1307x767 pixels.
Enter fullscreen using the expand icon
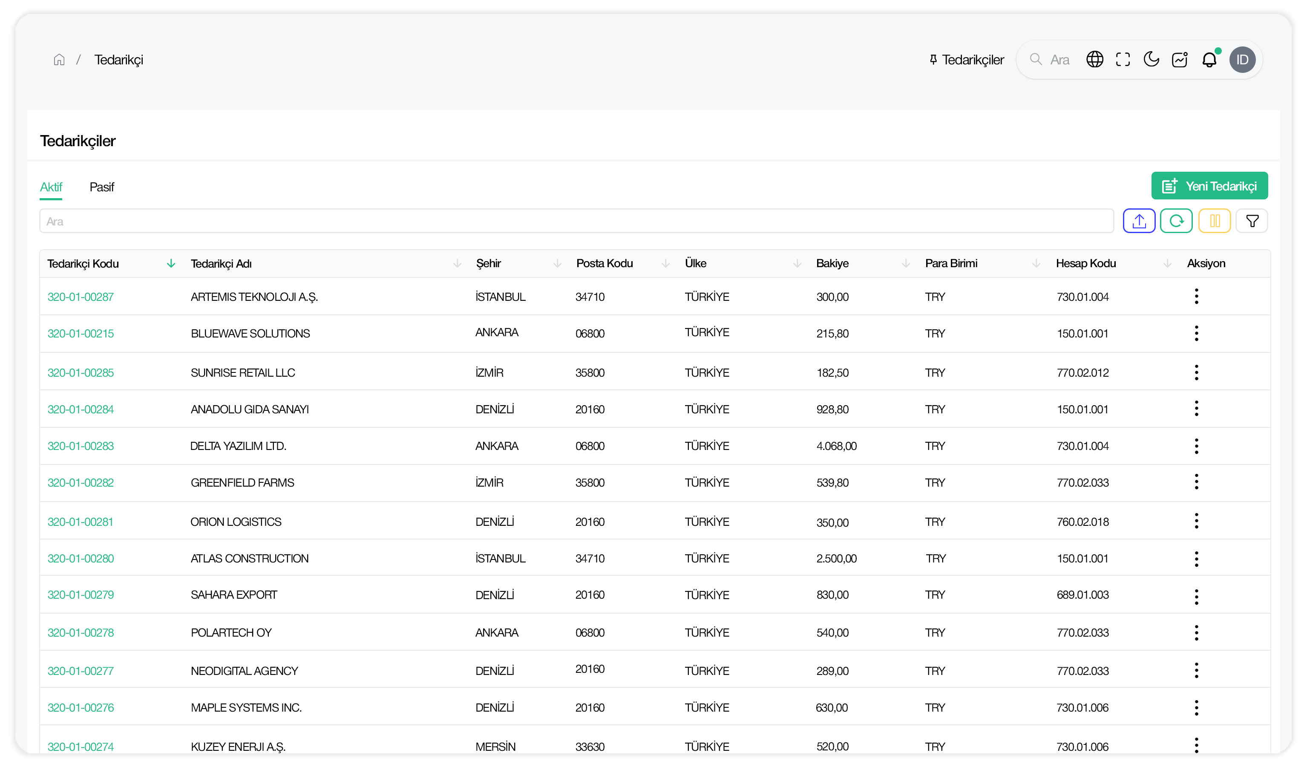point(1123,59)
